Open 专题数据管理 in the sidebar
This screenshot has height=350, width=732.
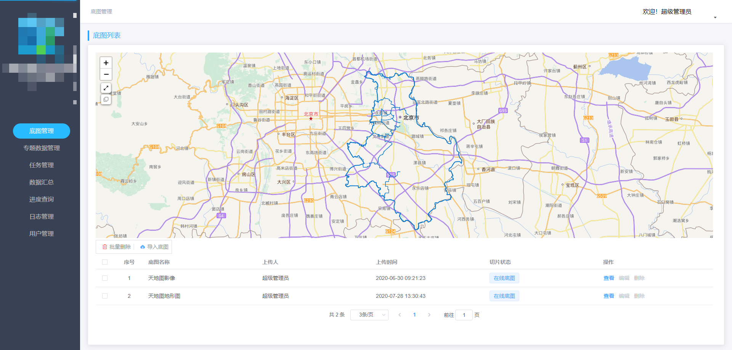(42, 148)
